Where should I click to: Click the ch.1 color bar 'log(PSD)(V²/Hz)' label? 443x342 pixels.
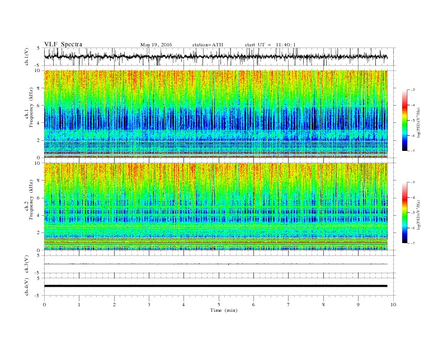pos(419,122)
